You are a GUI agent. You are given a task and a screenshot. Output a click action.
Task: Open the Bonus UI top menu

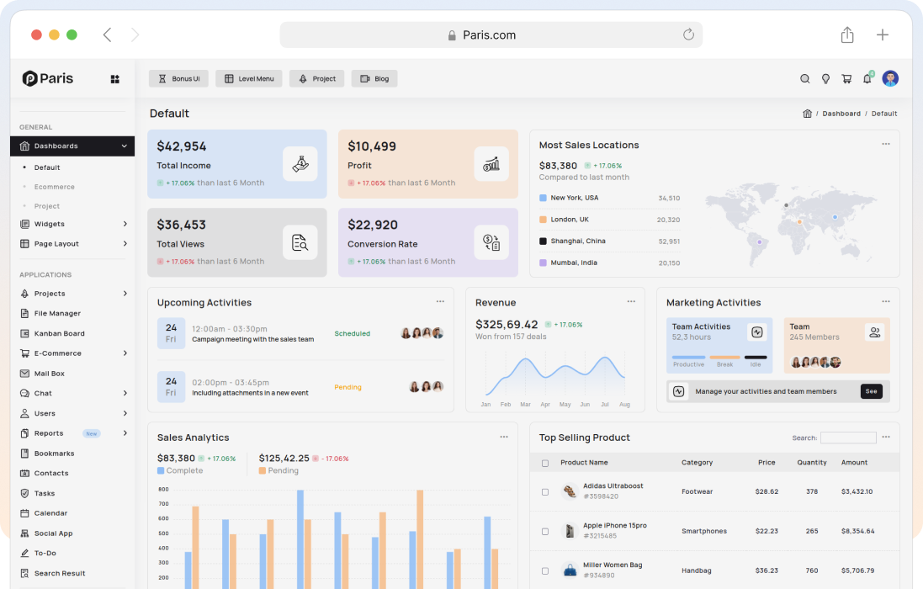pyautogui.click(x=178, y=79)
